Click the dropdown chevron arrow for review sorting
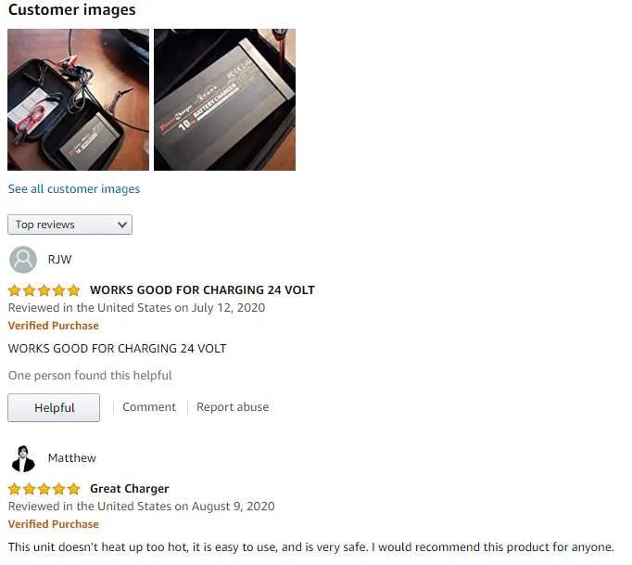The height and width of the screenshot is (565, 632). click(x=122, y=225)
